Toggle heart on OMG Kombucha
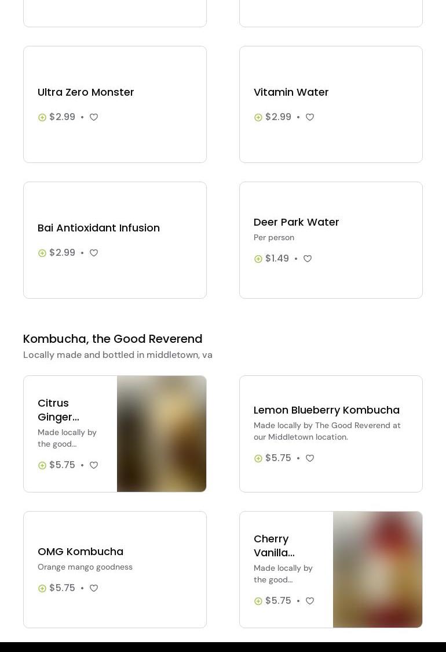The image size is (446, 652). coord(94,588)
